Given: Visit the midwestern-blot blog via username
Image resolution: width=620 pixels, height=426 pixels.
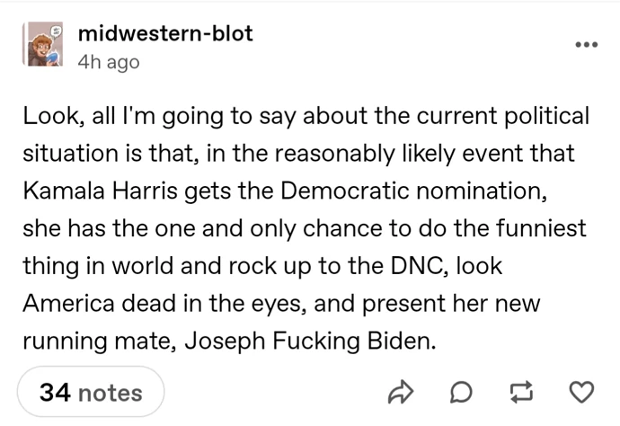Looking at the screenshot, I should click(x=165, y=33).
